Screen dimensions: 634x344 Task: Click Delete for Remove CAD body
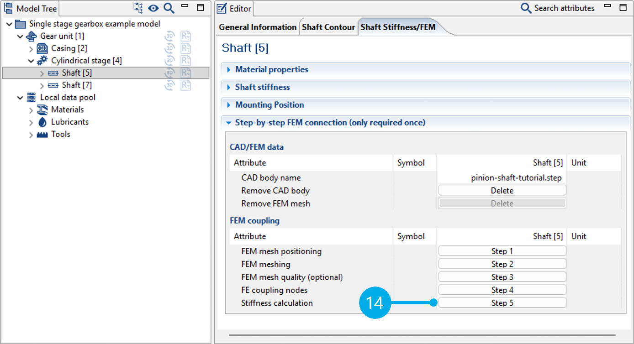coord(502,191)
